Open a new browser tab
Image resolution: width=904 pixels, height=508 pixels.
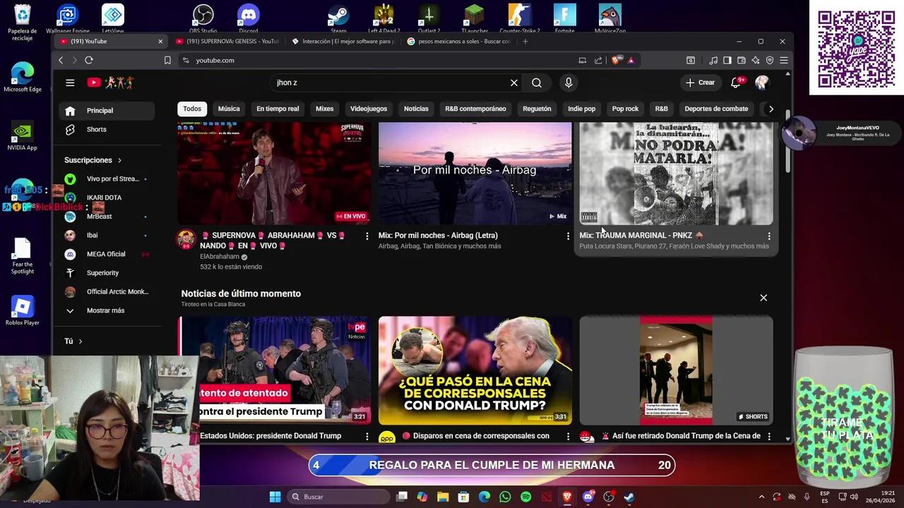pos(525,41)
